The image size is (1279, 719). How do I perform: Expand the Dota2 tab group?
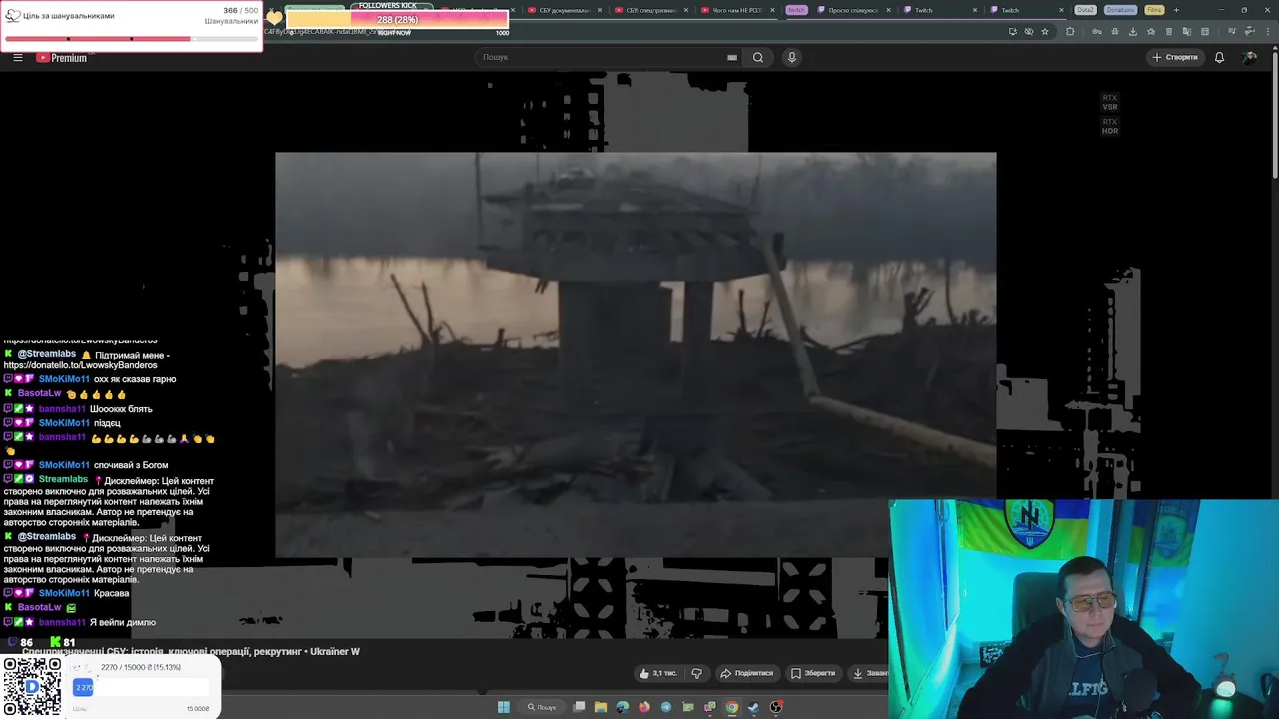point(1085,10)
